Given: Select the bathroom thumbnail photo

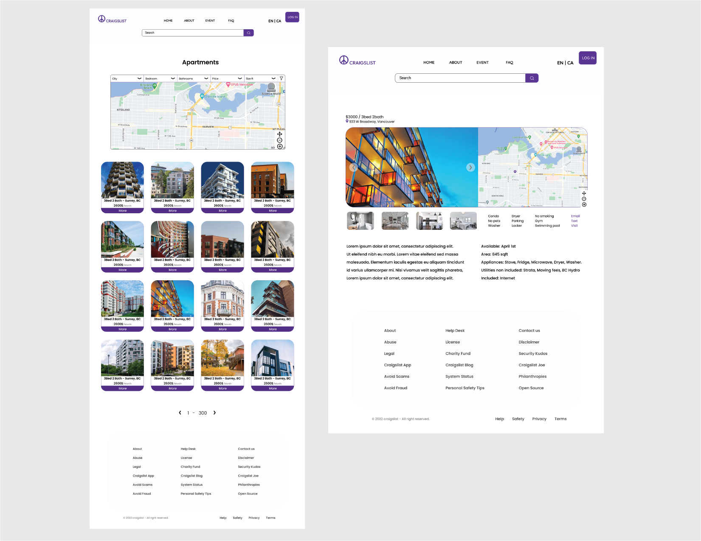Looking at the screenshot, I should point(360,221).
